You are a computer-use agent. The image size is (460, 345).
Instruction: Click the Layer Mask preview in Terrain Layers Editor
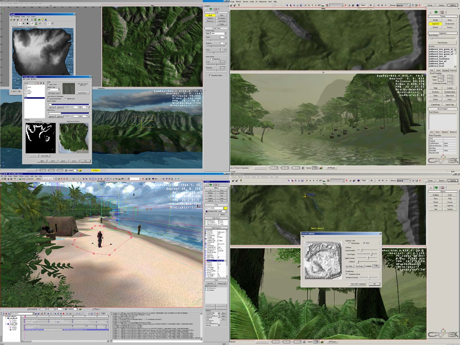41,138
